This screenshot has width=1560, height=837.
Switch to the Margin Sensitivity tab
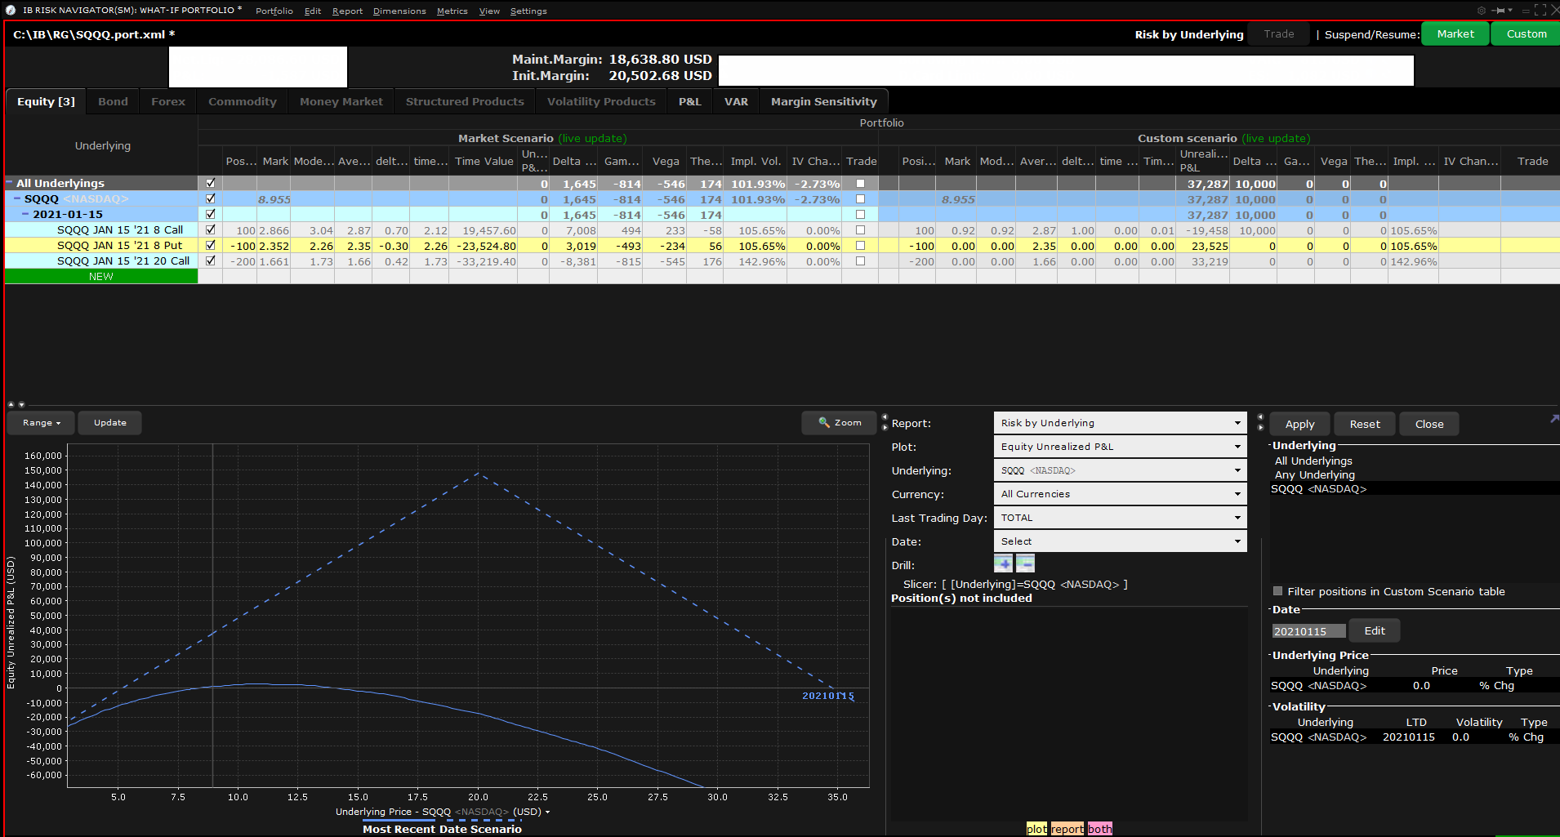tap(823, 102)
